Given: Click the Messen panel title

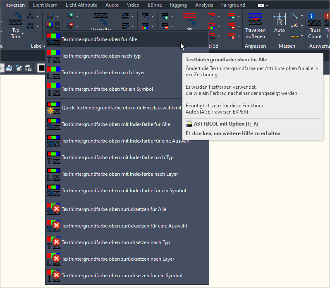Looking at the screenshot, I should click(287, 46).
